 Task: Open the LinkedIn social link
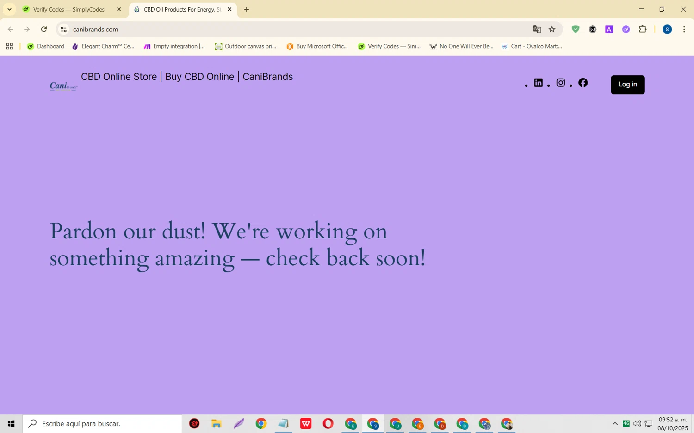pyautogui.click(x=538, y=83)
